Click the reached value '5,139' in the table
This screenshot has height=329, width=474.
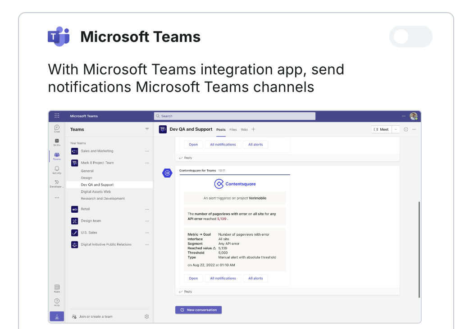pos(223,248)
